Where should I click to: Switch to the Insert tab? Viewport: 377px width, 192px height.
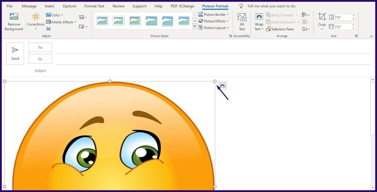pos(49,6)
